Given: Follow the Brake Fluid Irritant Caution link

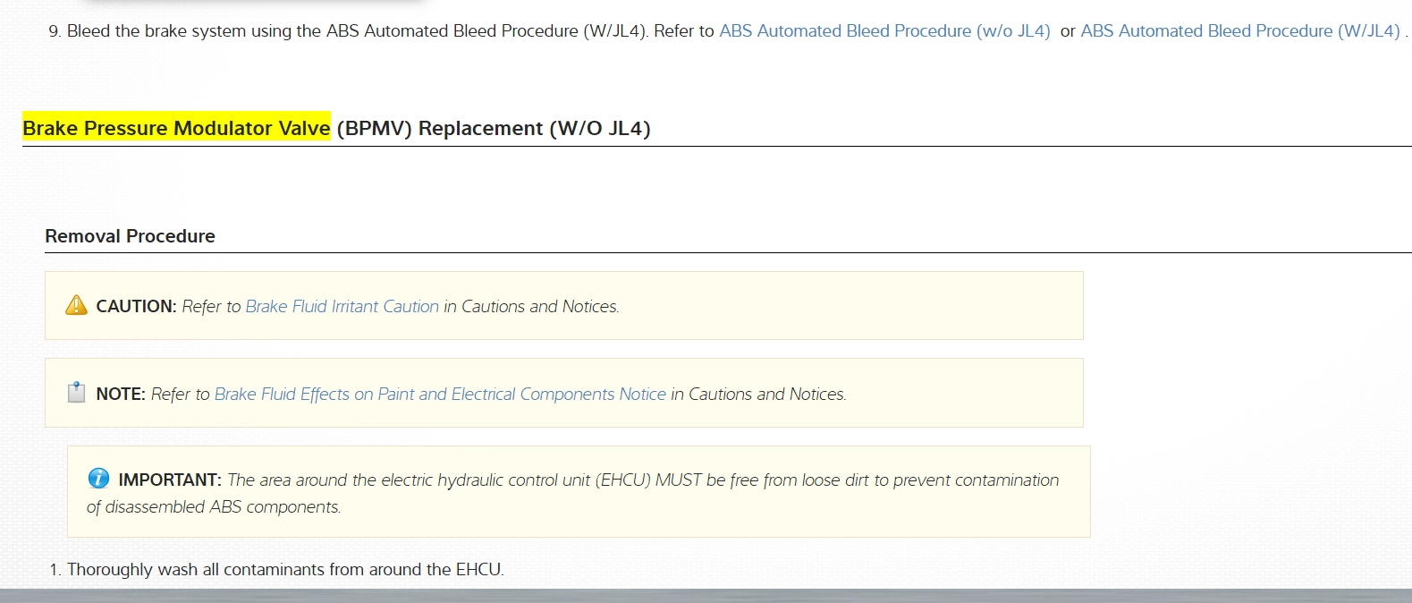Looking at the screenshot, I should coord(342,307).
